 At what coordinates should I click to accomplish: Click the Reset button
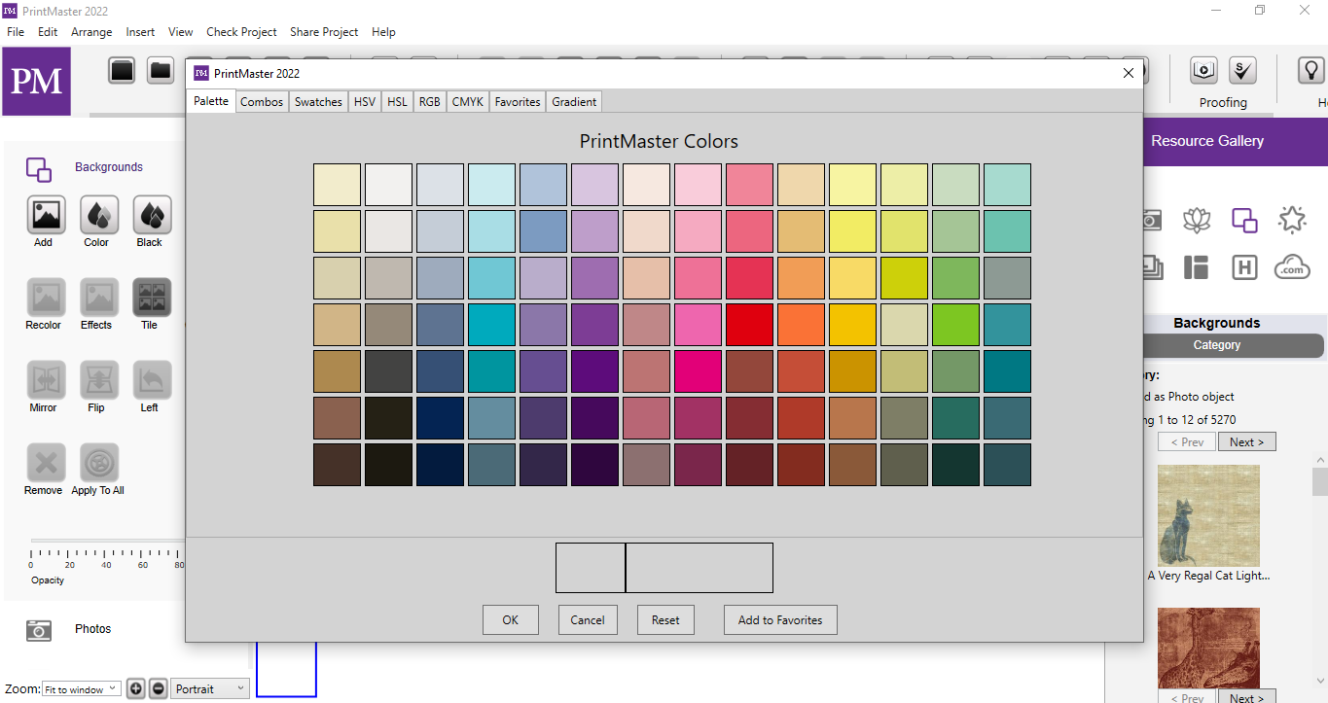[665, 619]
